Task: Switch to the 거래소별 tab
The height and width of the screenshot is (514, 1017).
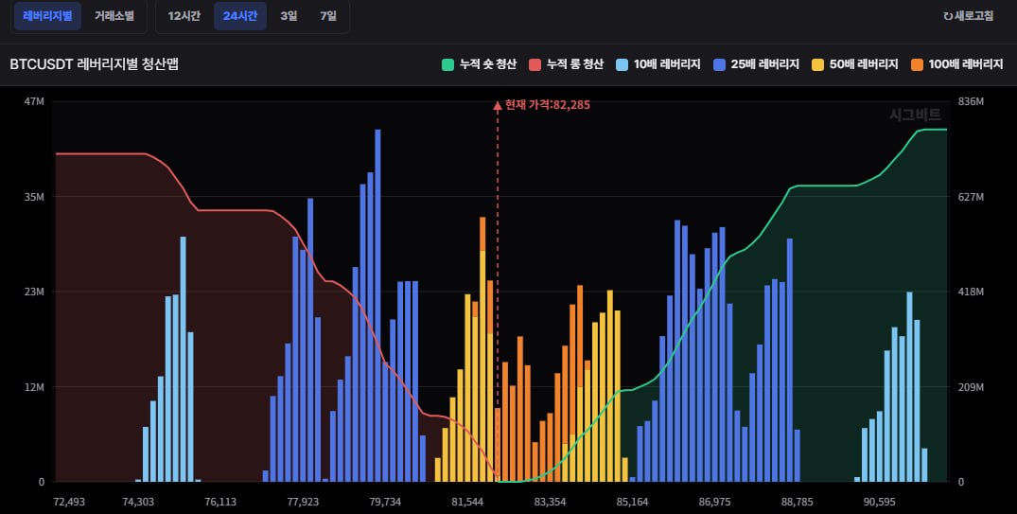Action: [x=114, y=15]
